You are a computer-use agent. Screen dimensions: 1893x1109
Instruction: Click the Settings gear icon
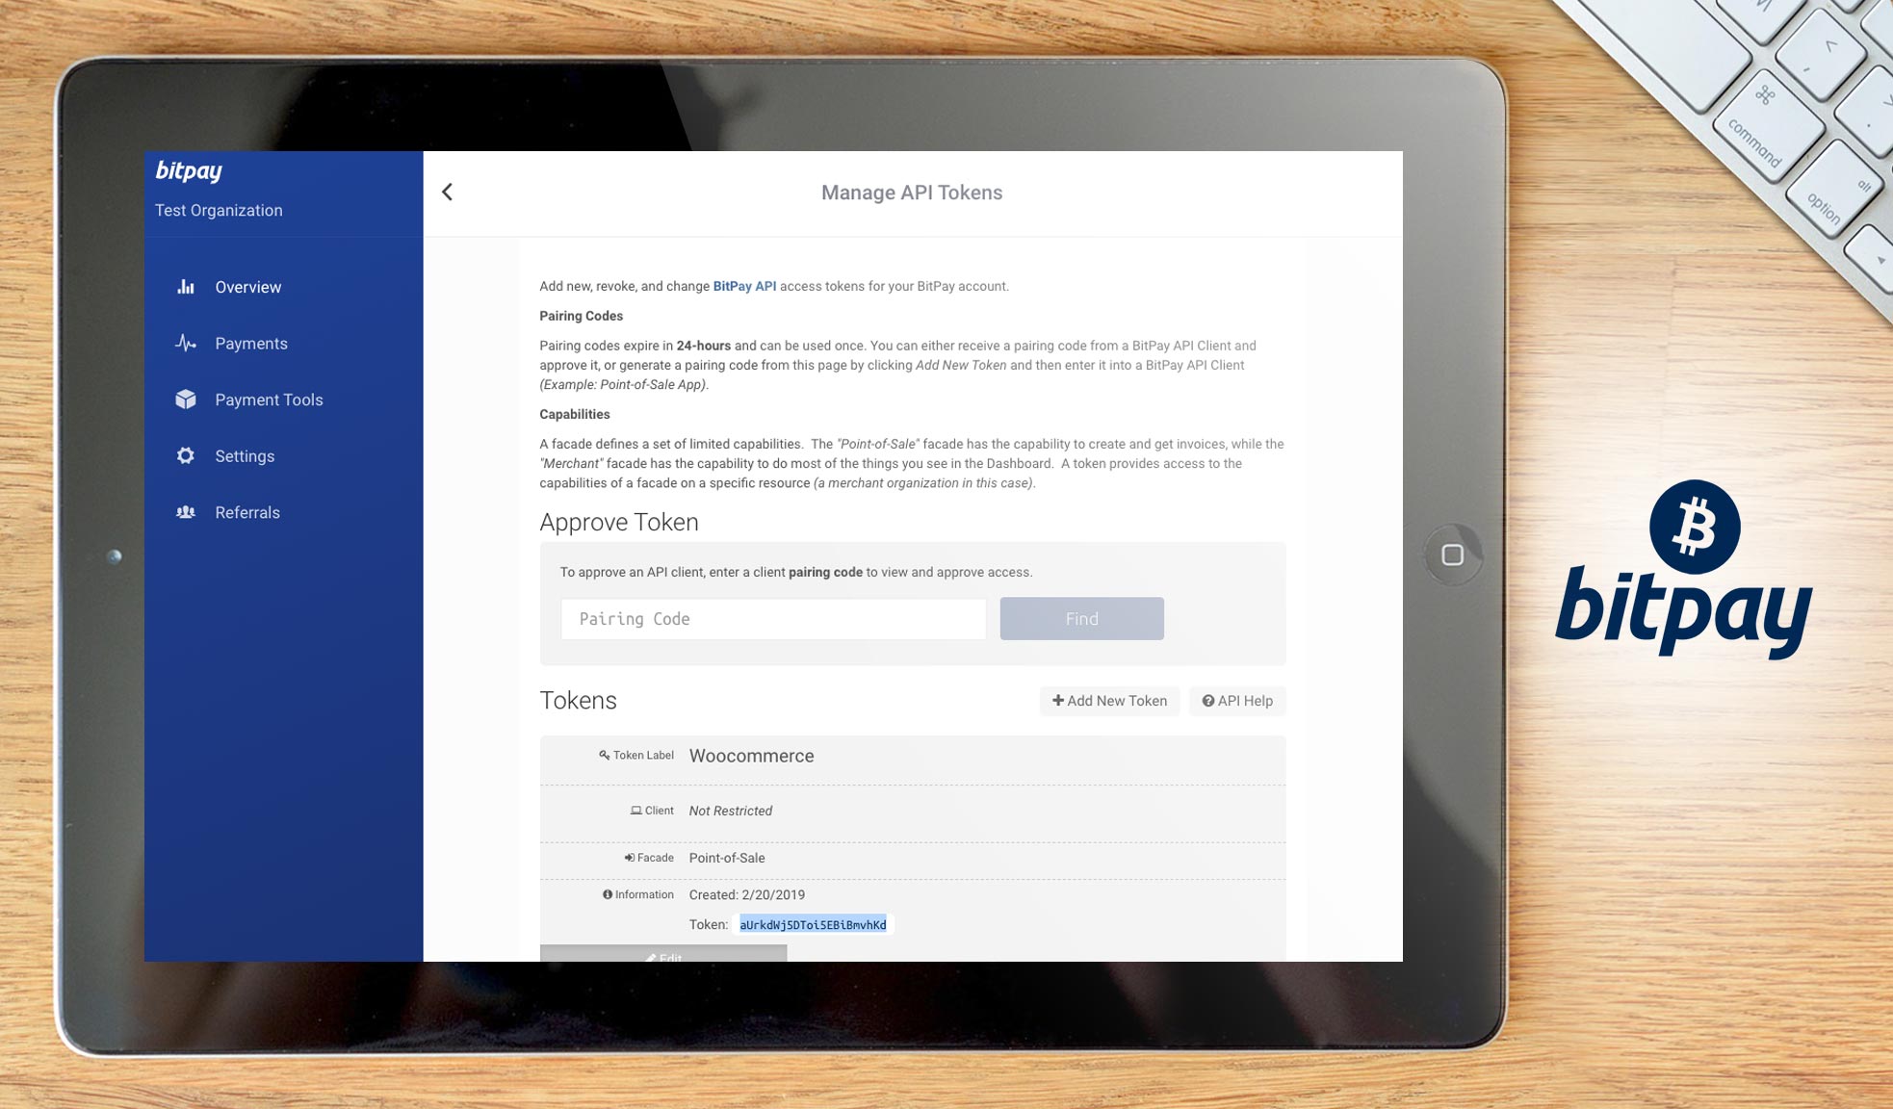(186, 456)
